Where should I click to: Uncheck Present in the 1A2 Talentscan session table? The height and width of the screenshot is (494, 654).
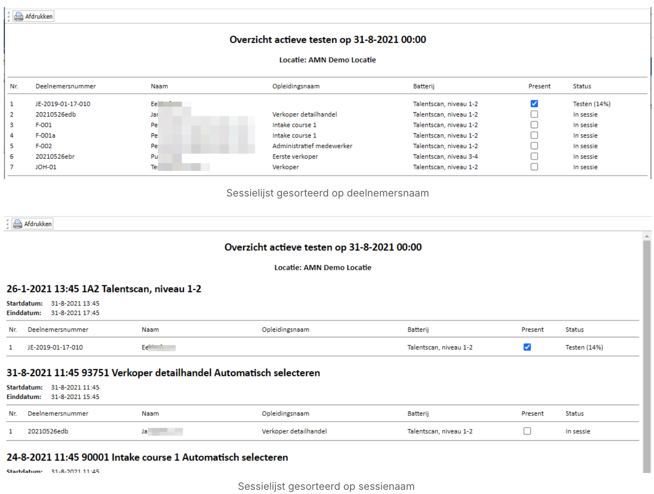click(527, 347)
